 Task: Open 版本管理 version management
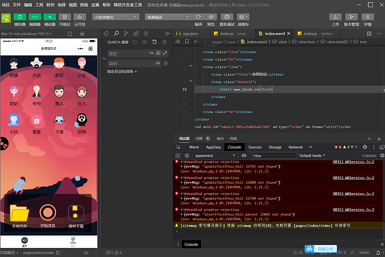point(352,17)
